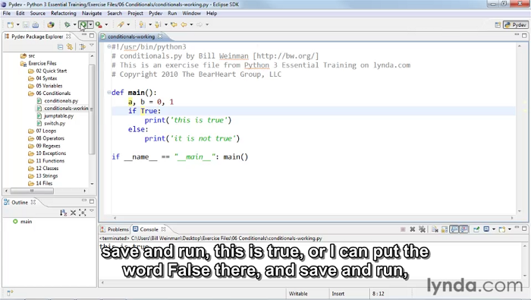Screen dimensions: 531x300
Task: Click Display Selected Console icon
Action: (x=487, y=229)
